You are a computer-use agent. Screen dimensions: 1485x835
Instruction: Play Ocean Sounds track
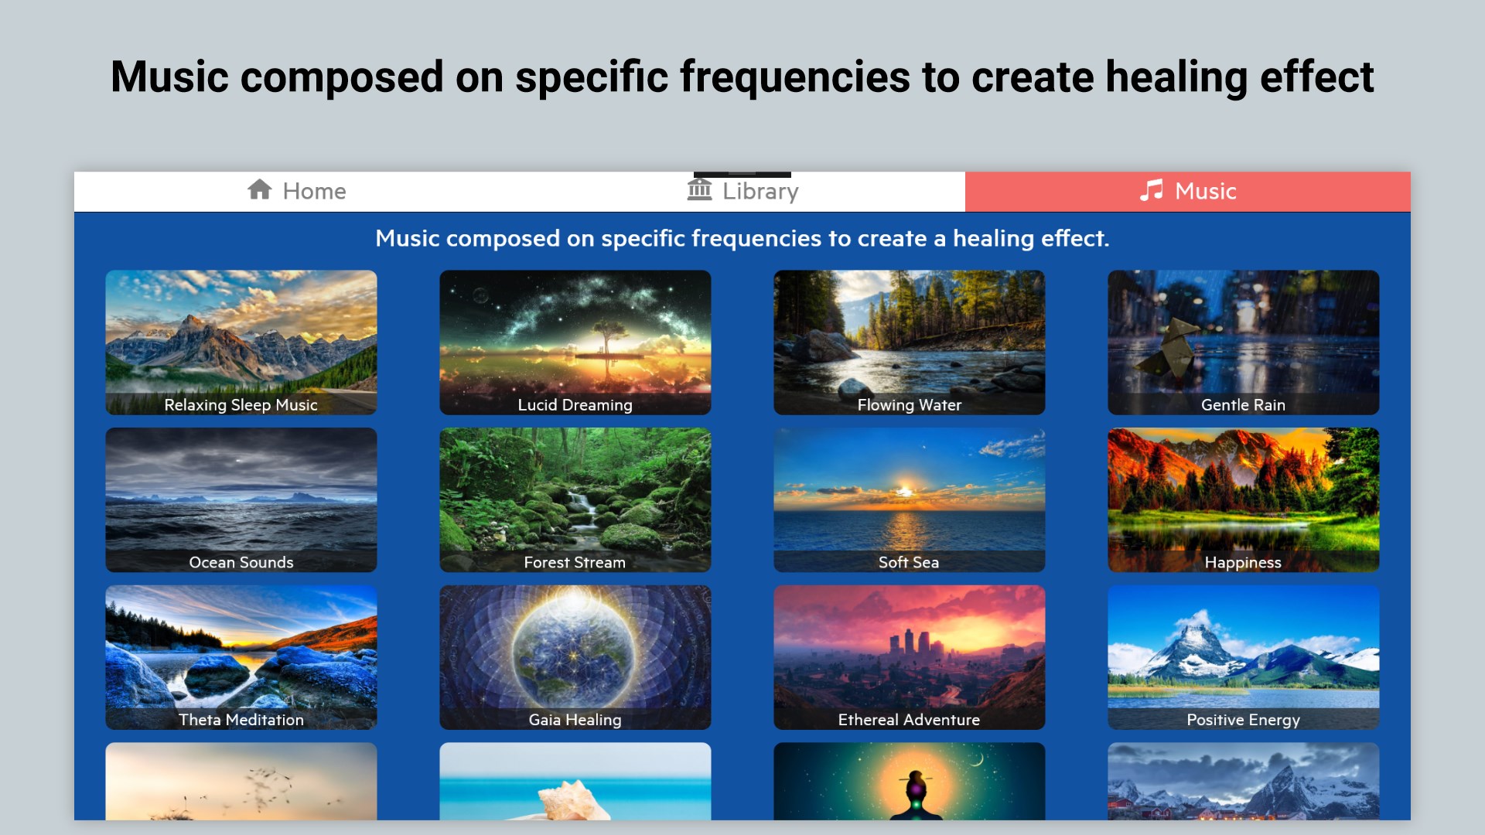[241, 499]
